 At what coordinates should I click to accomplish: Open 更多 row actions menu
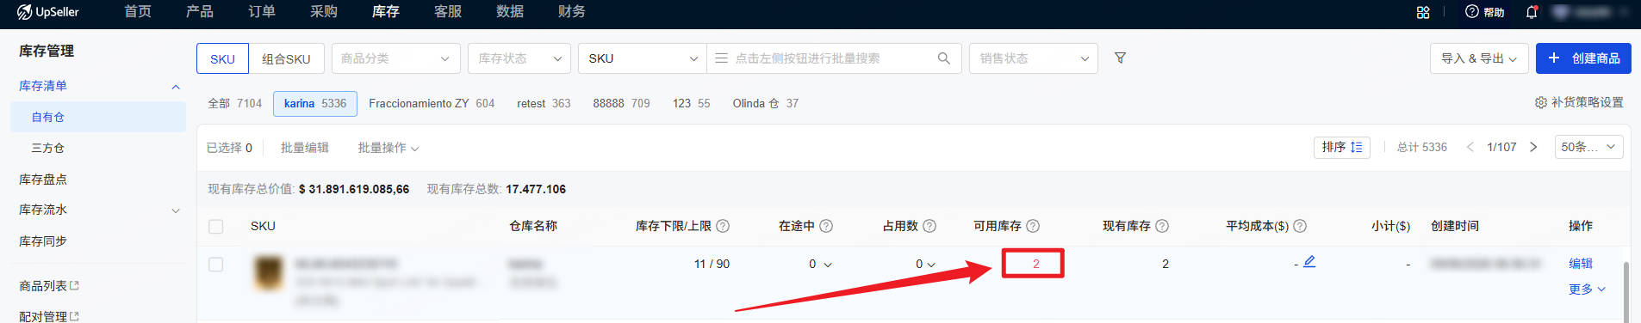(1588, 289)
